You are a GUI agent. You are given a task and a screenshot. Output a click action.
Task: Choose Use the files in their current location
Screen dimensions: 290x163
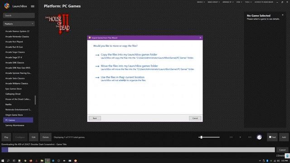pyautogui.click(x=121, y=78)
